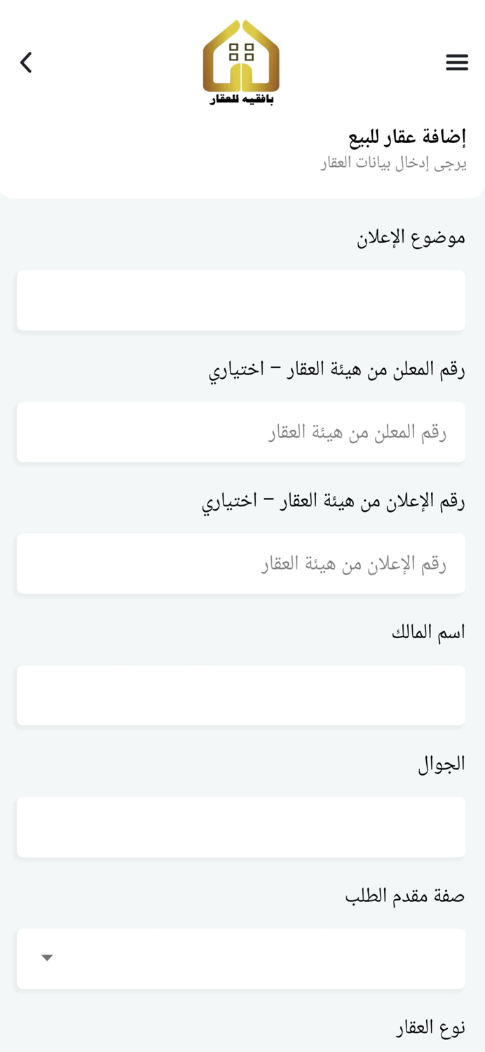This screenshot has height=1052, width=485.
Task: Tap the الجوال phone number field
Action: (x=241, y=826)
